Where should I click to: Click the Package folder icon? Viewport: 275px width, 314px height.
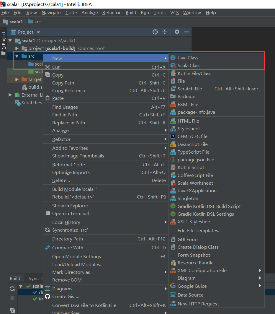(173, 96)
